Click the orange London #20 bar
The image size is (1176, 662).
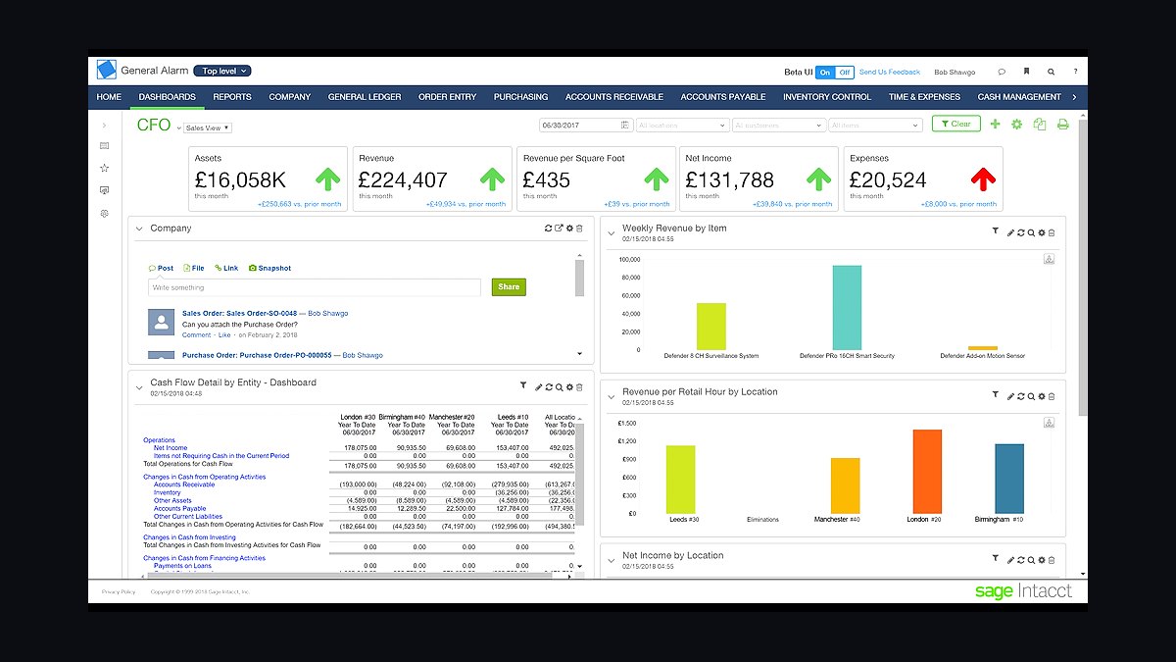tap(927, 472)
